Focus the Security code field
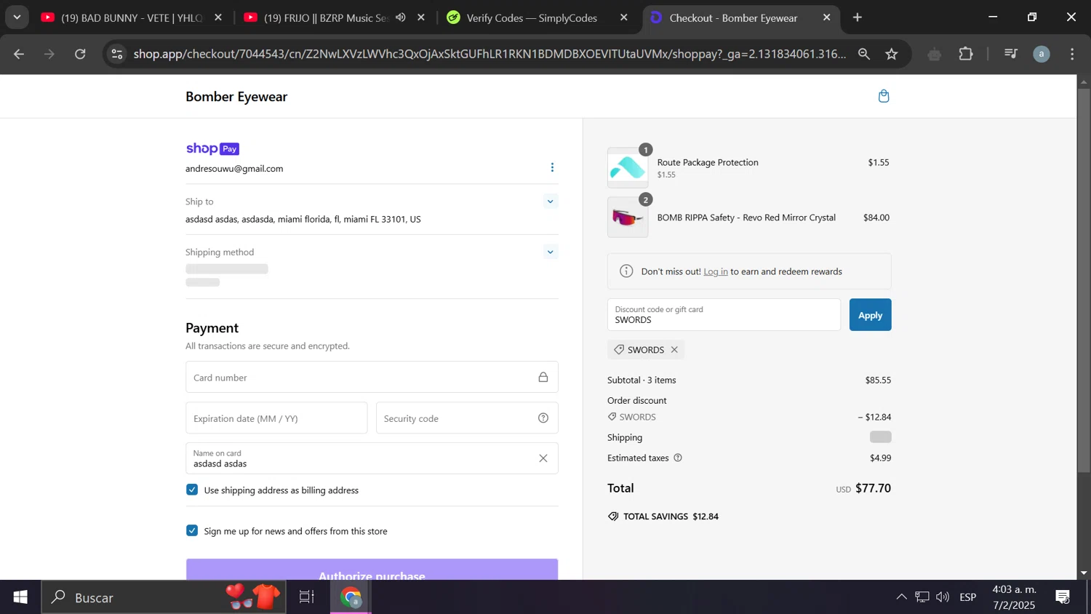 (x=467, y=418)
